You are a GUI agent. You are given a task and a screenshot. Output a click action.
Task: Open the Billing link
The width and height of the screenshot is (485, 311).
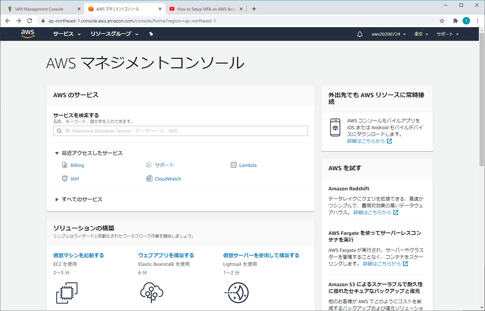pyautogui.click(x=77, y=165)
